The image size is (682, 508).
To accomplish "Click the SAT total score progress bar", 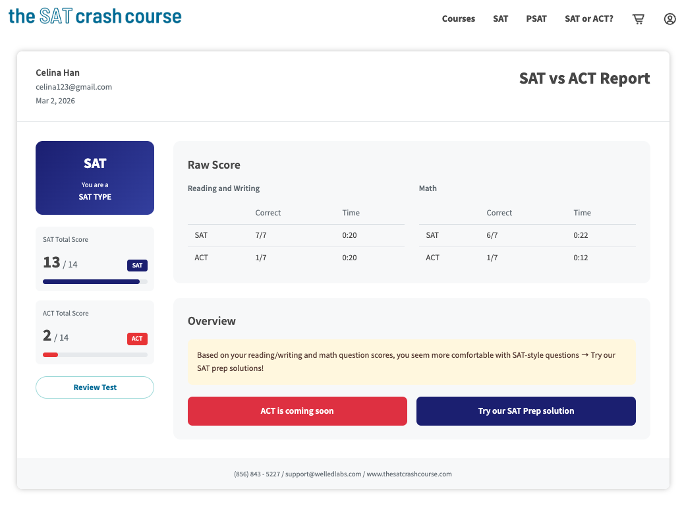I will click(95, 281).
